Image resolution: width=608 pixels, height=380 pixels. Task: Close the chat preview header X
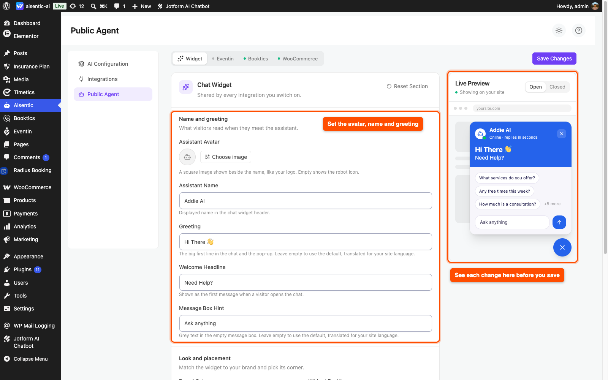click(x=562, y=134)
